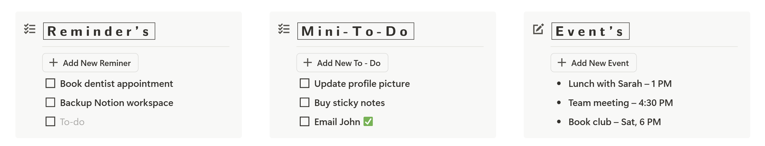Screen dimensions: 765x146
Task: Click the Book club – Sat, 6 PM entry
Action: 615,122
